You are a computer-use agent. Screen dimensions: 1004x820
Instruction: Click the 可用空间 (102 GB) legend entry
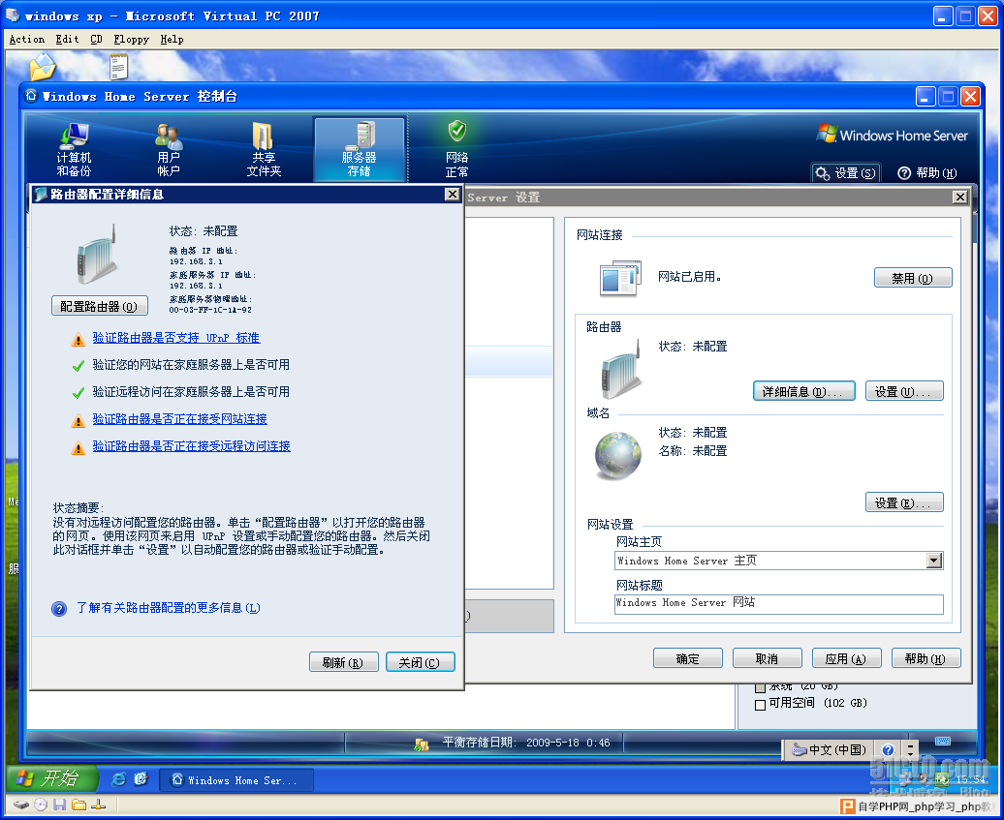811,704
